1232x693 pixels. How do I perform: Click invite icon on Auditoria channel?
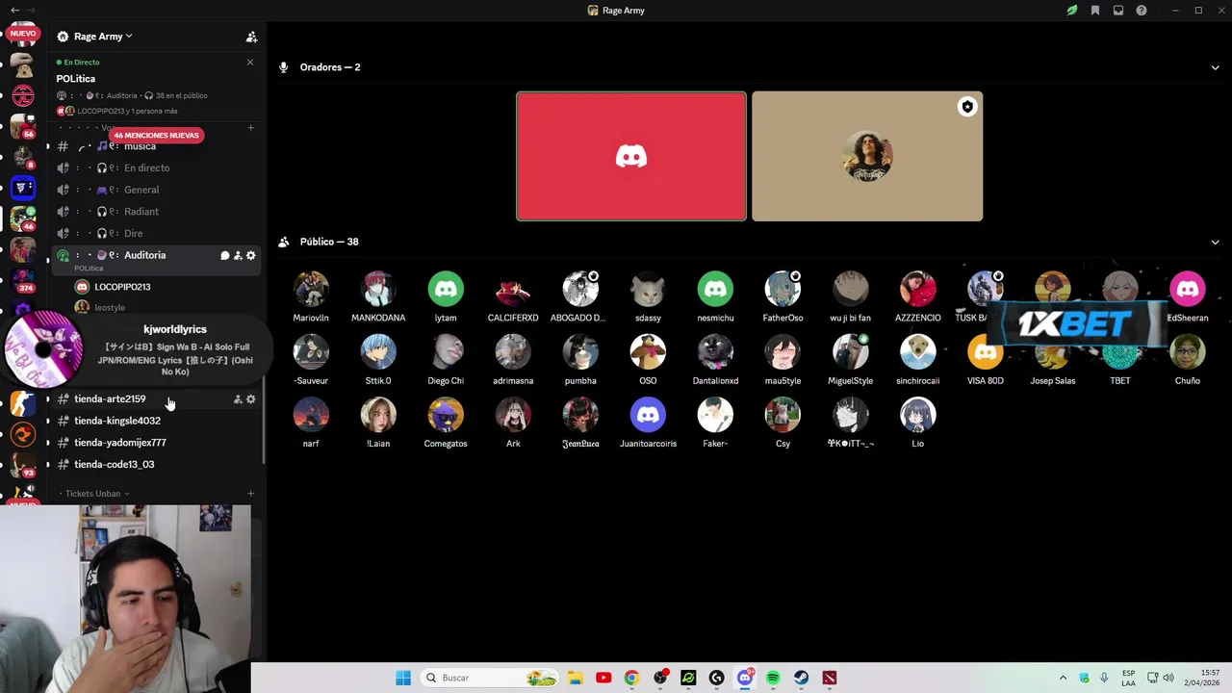click(x=238, y=255)
